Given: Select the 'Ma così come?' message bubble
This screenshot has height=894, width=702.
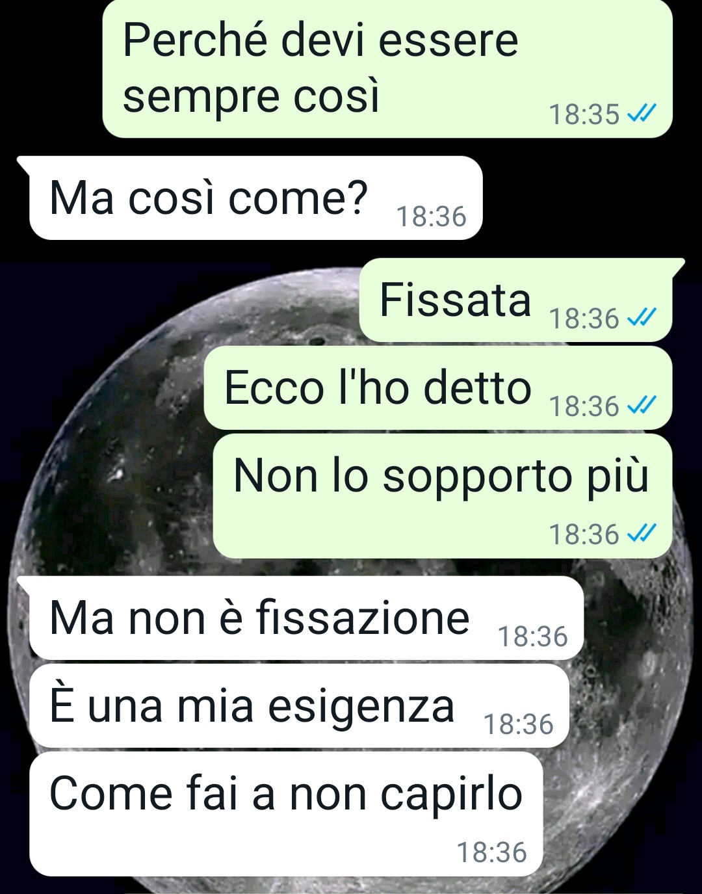Looking at the screenshot, I should point(255,198).
